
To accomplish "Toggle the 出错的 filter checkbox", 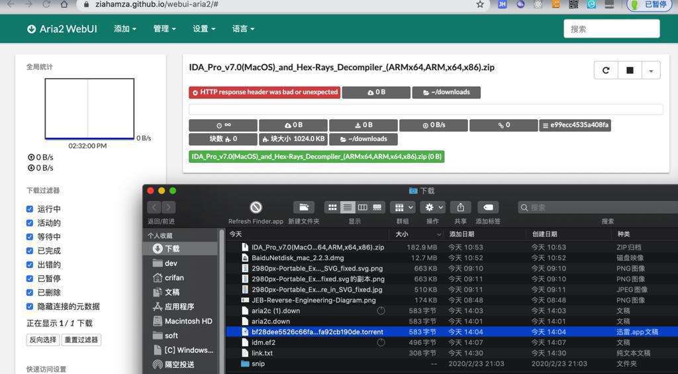I will tap(29, 265).
